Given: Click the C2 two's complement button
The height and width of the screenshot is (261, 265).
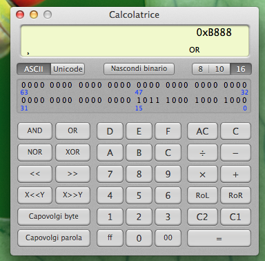Looking at the screenshot, I should 202,217.
